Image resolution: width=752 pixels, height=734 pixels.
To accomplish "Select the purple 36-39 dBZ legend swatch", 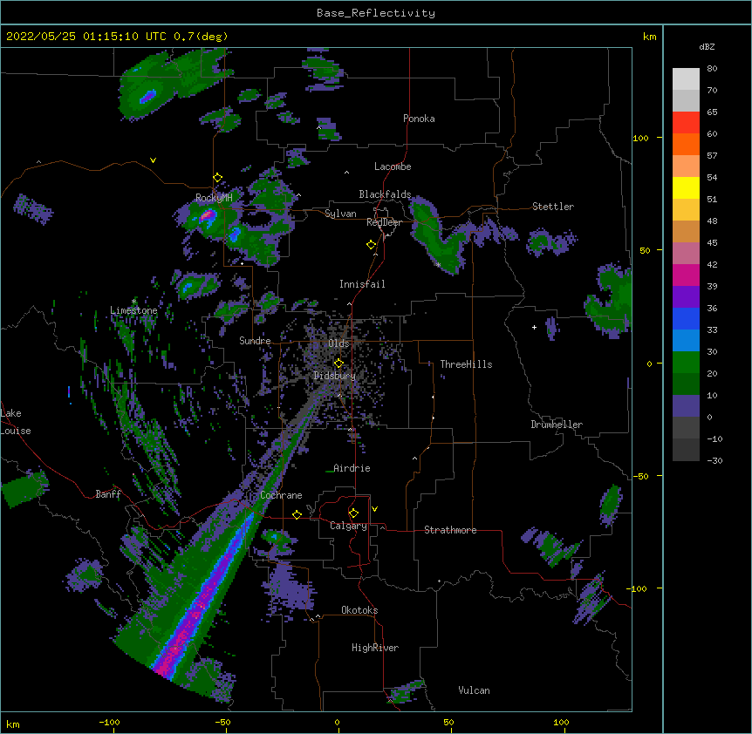I will [x=686, y=297].
